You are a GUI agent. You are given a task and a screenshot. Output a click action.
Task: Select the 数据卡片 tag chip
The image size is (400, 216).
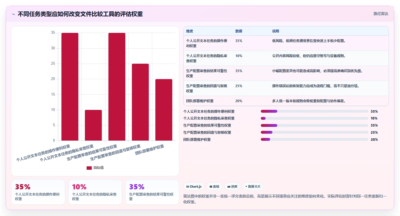click(x=253, y=186)
